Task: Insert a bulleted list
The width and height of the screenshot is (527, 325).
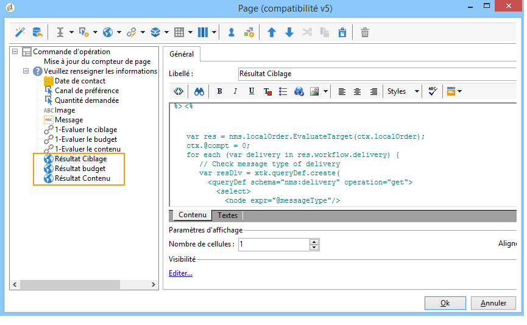Action: pyautogui.click(x=283, y=91)
